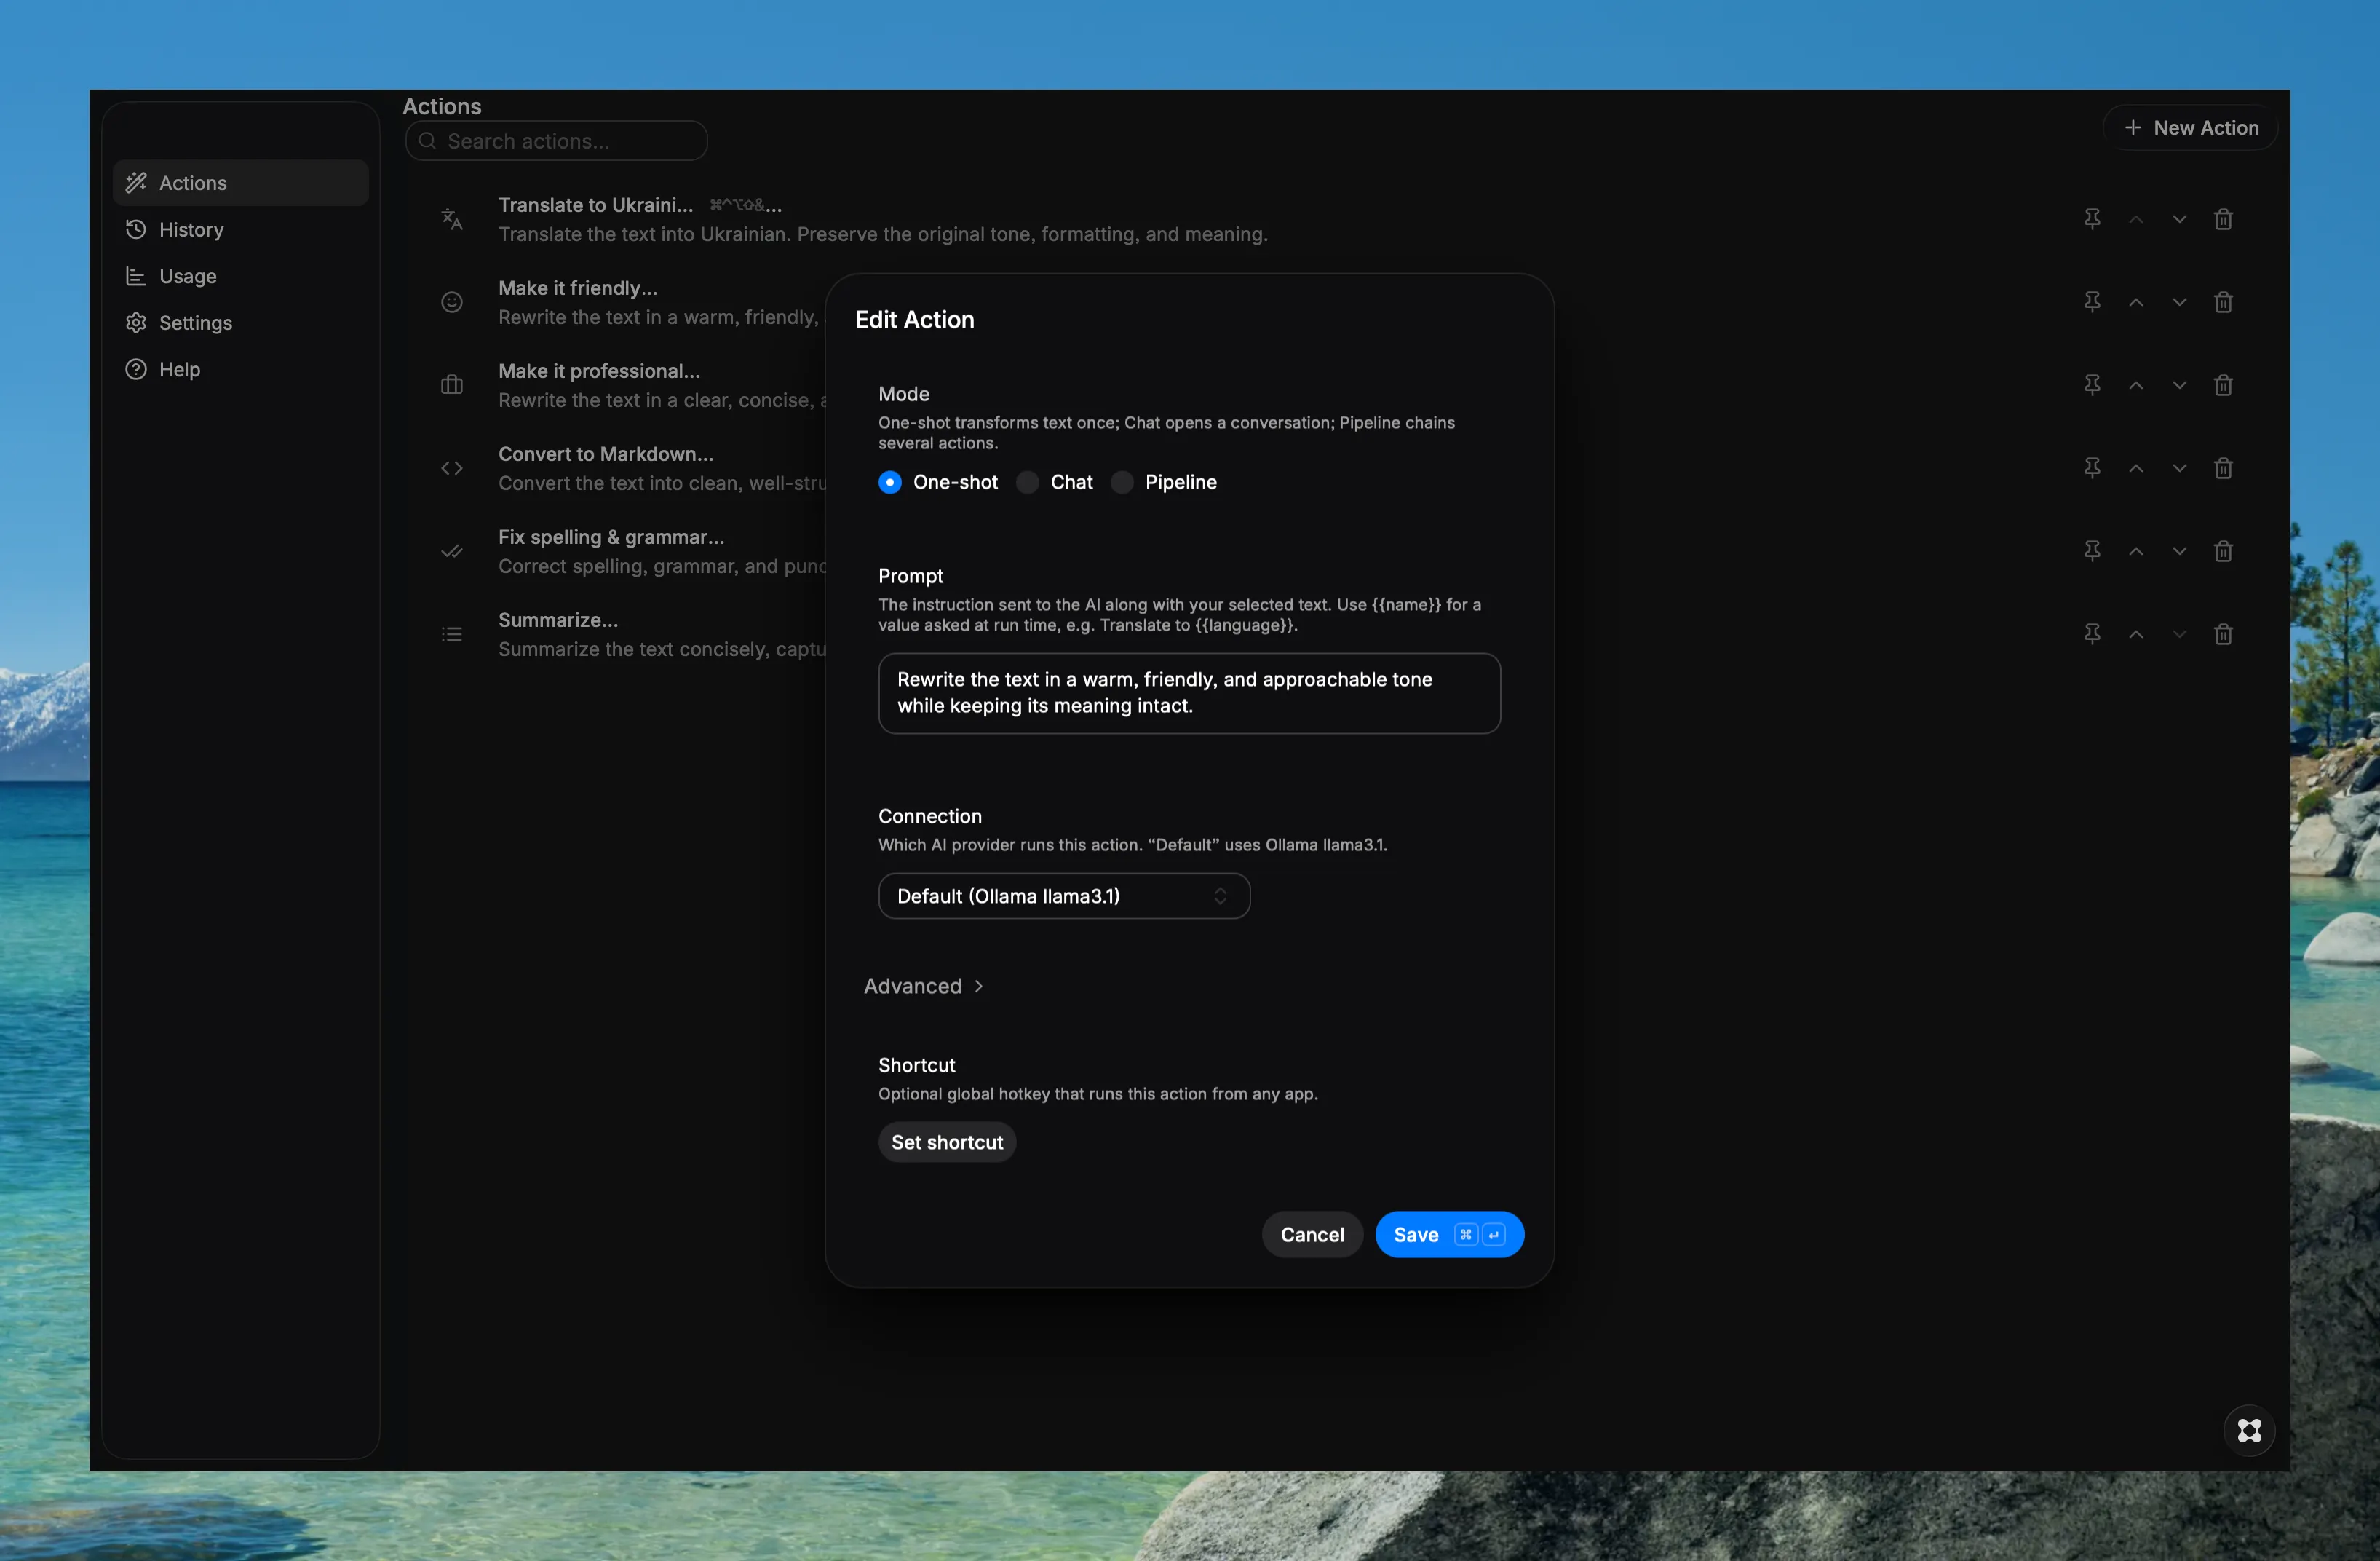2380x1561 pixels.
Task: Click the smiley icon beside Make it friendly
Action: click(452, 302)
